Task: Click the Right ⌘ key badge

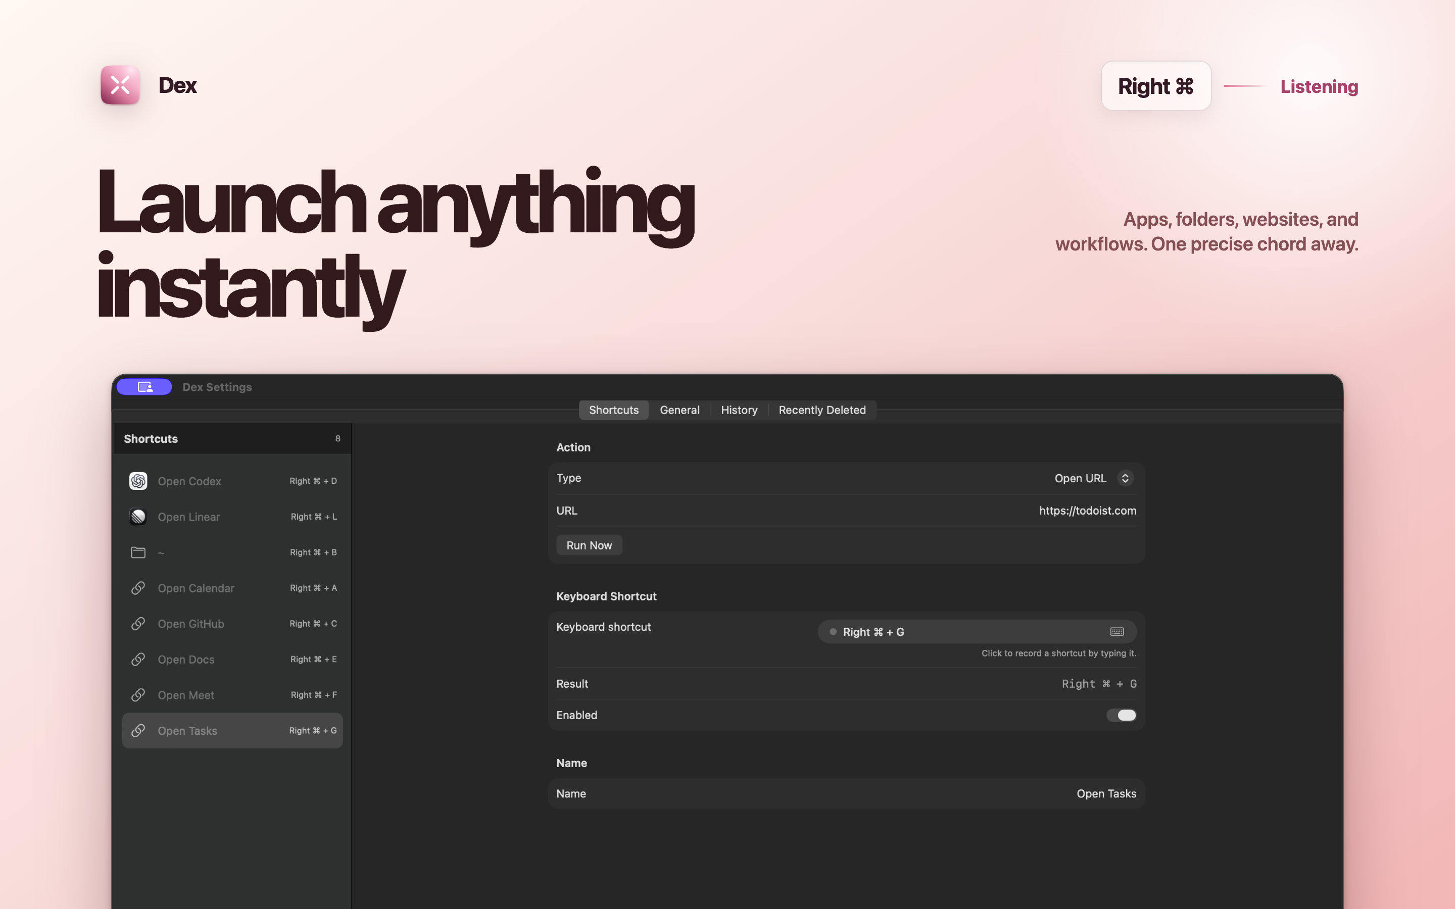Action: click(x=1155, y=86)
